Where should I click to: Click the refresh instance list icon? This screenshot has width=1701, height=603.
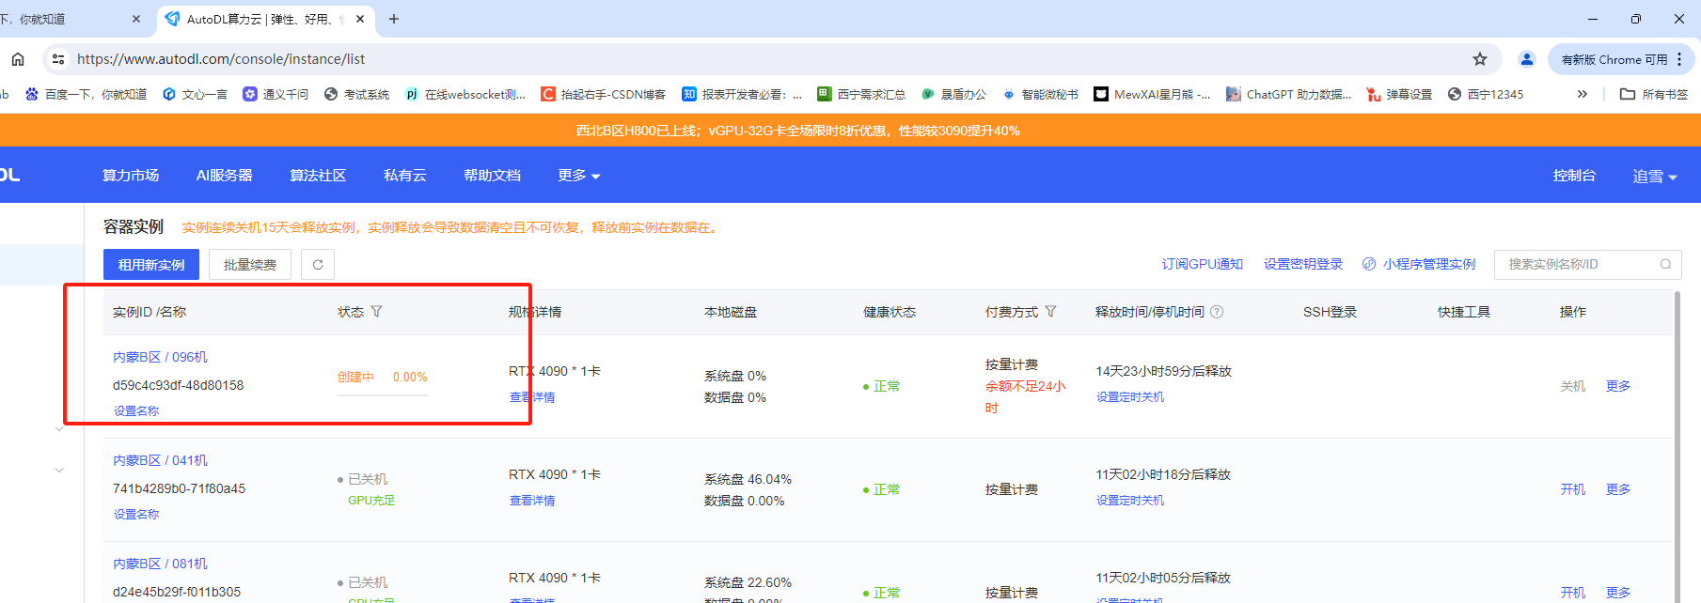318,265
